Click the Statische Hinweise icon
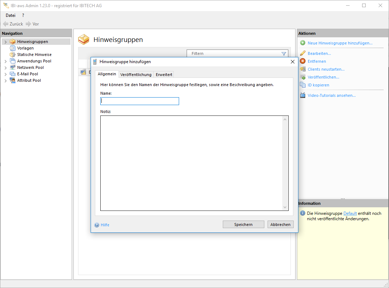 (x=13, y=55)
